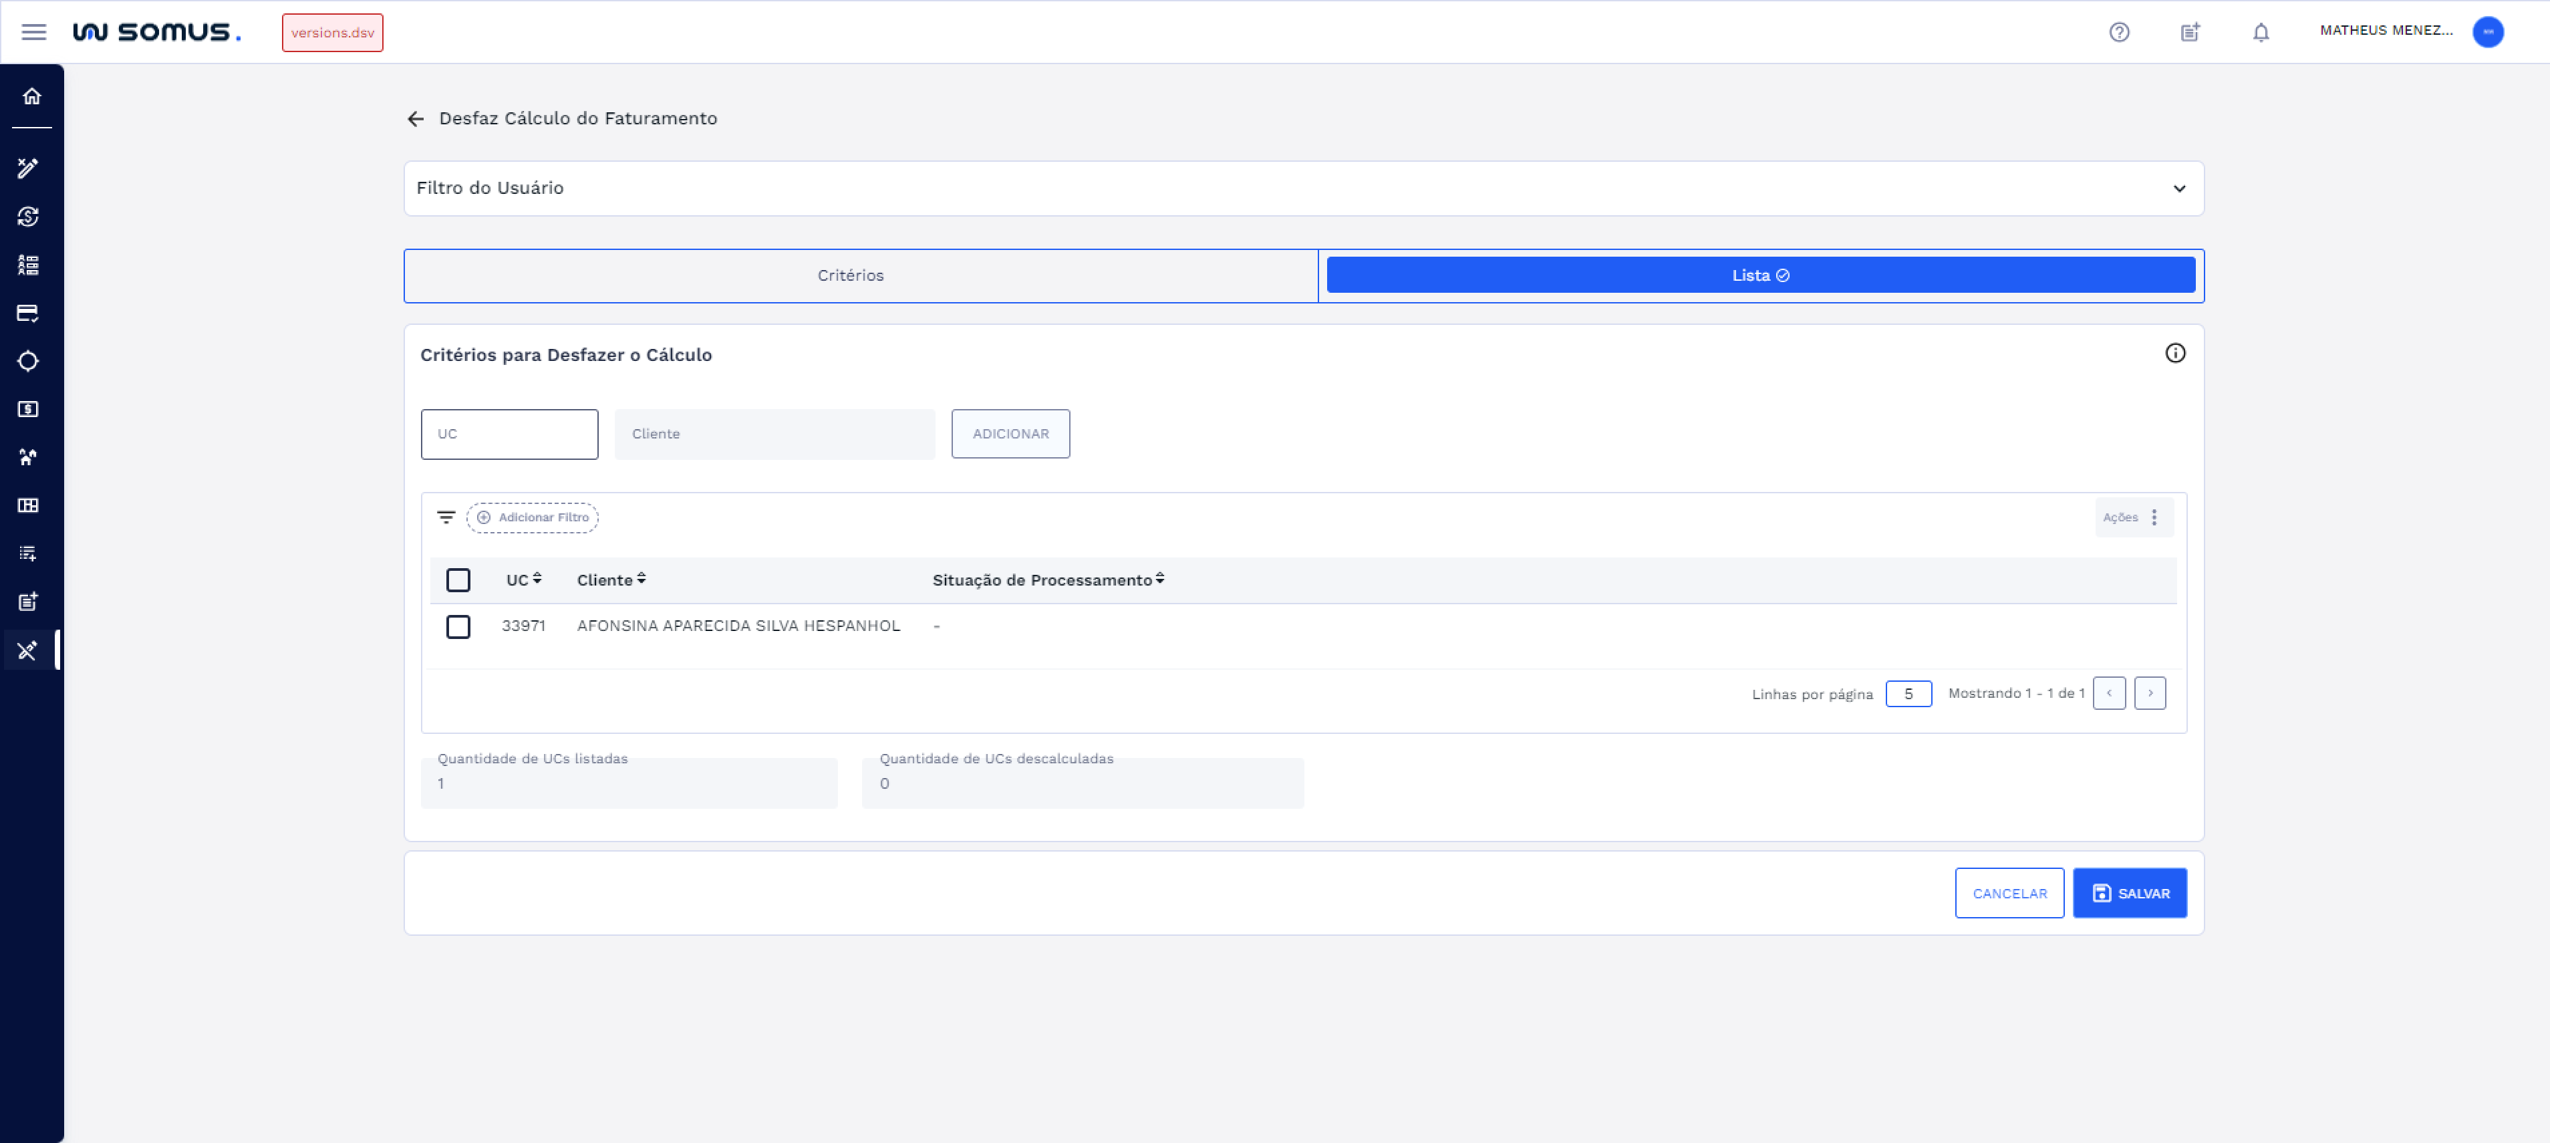
Task: Click the target/crosshair sidebar icon
Action: [x=27, y=362]
